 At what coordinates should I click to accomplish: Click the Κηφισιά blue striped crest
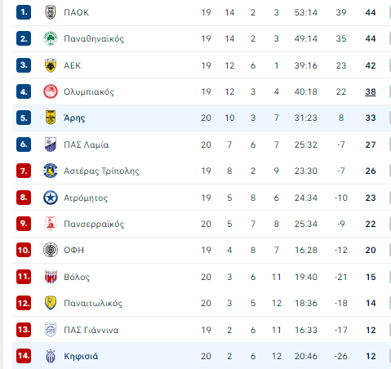tap(51, 356)
